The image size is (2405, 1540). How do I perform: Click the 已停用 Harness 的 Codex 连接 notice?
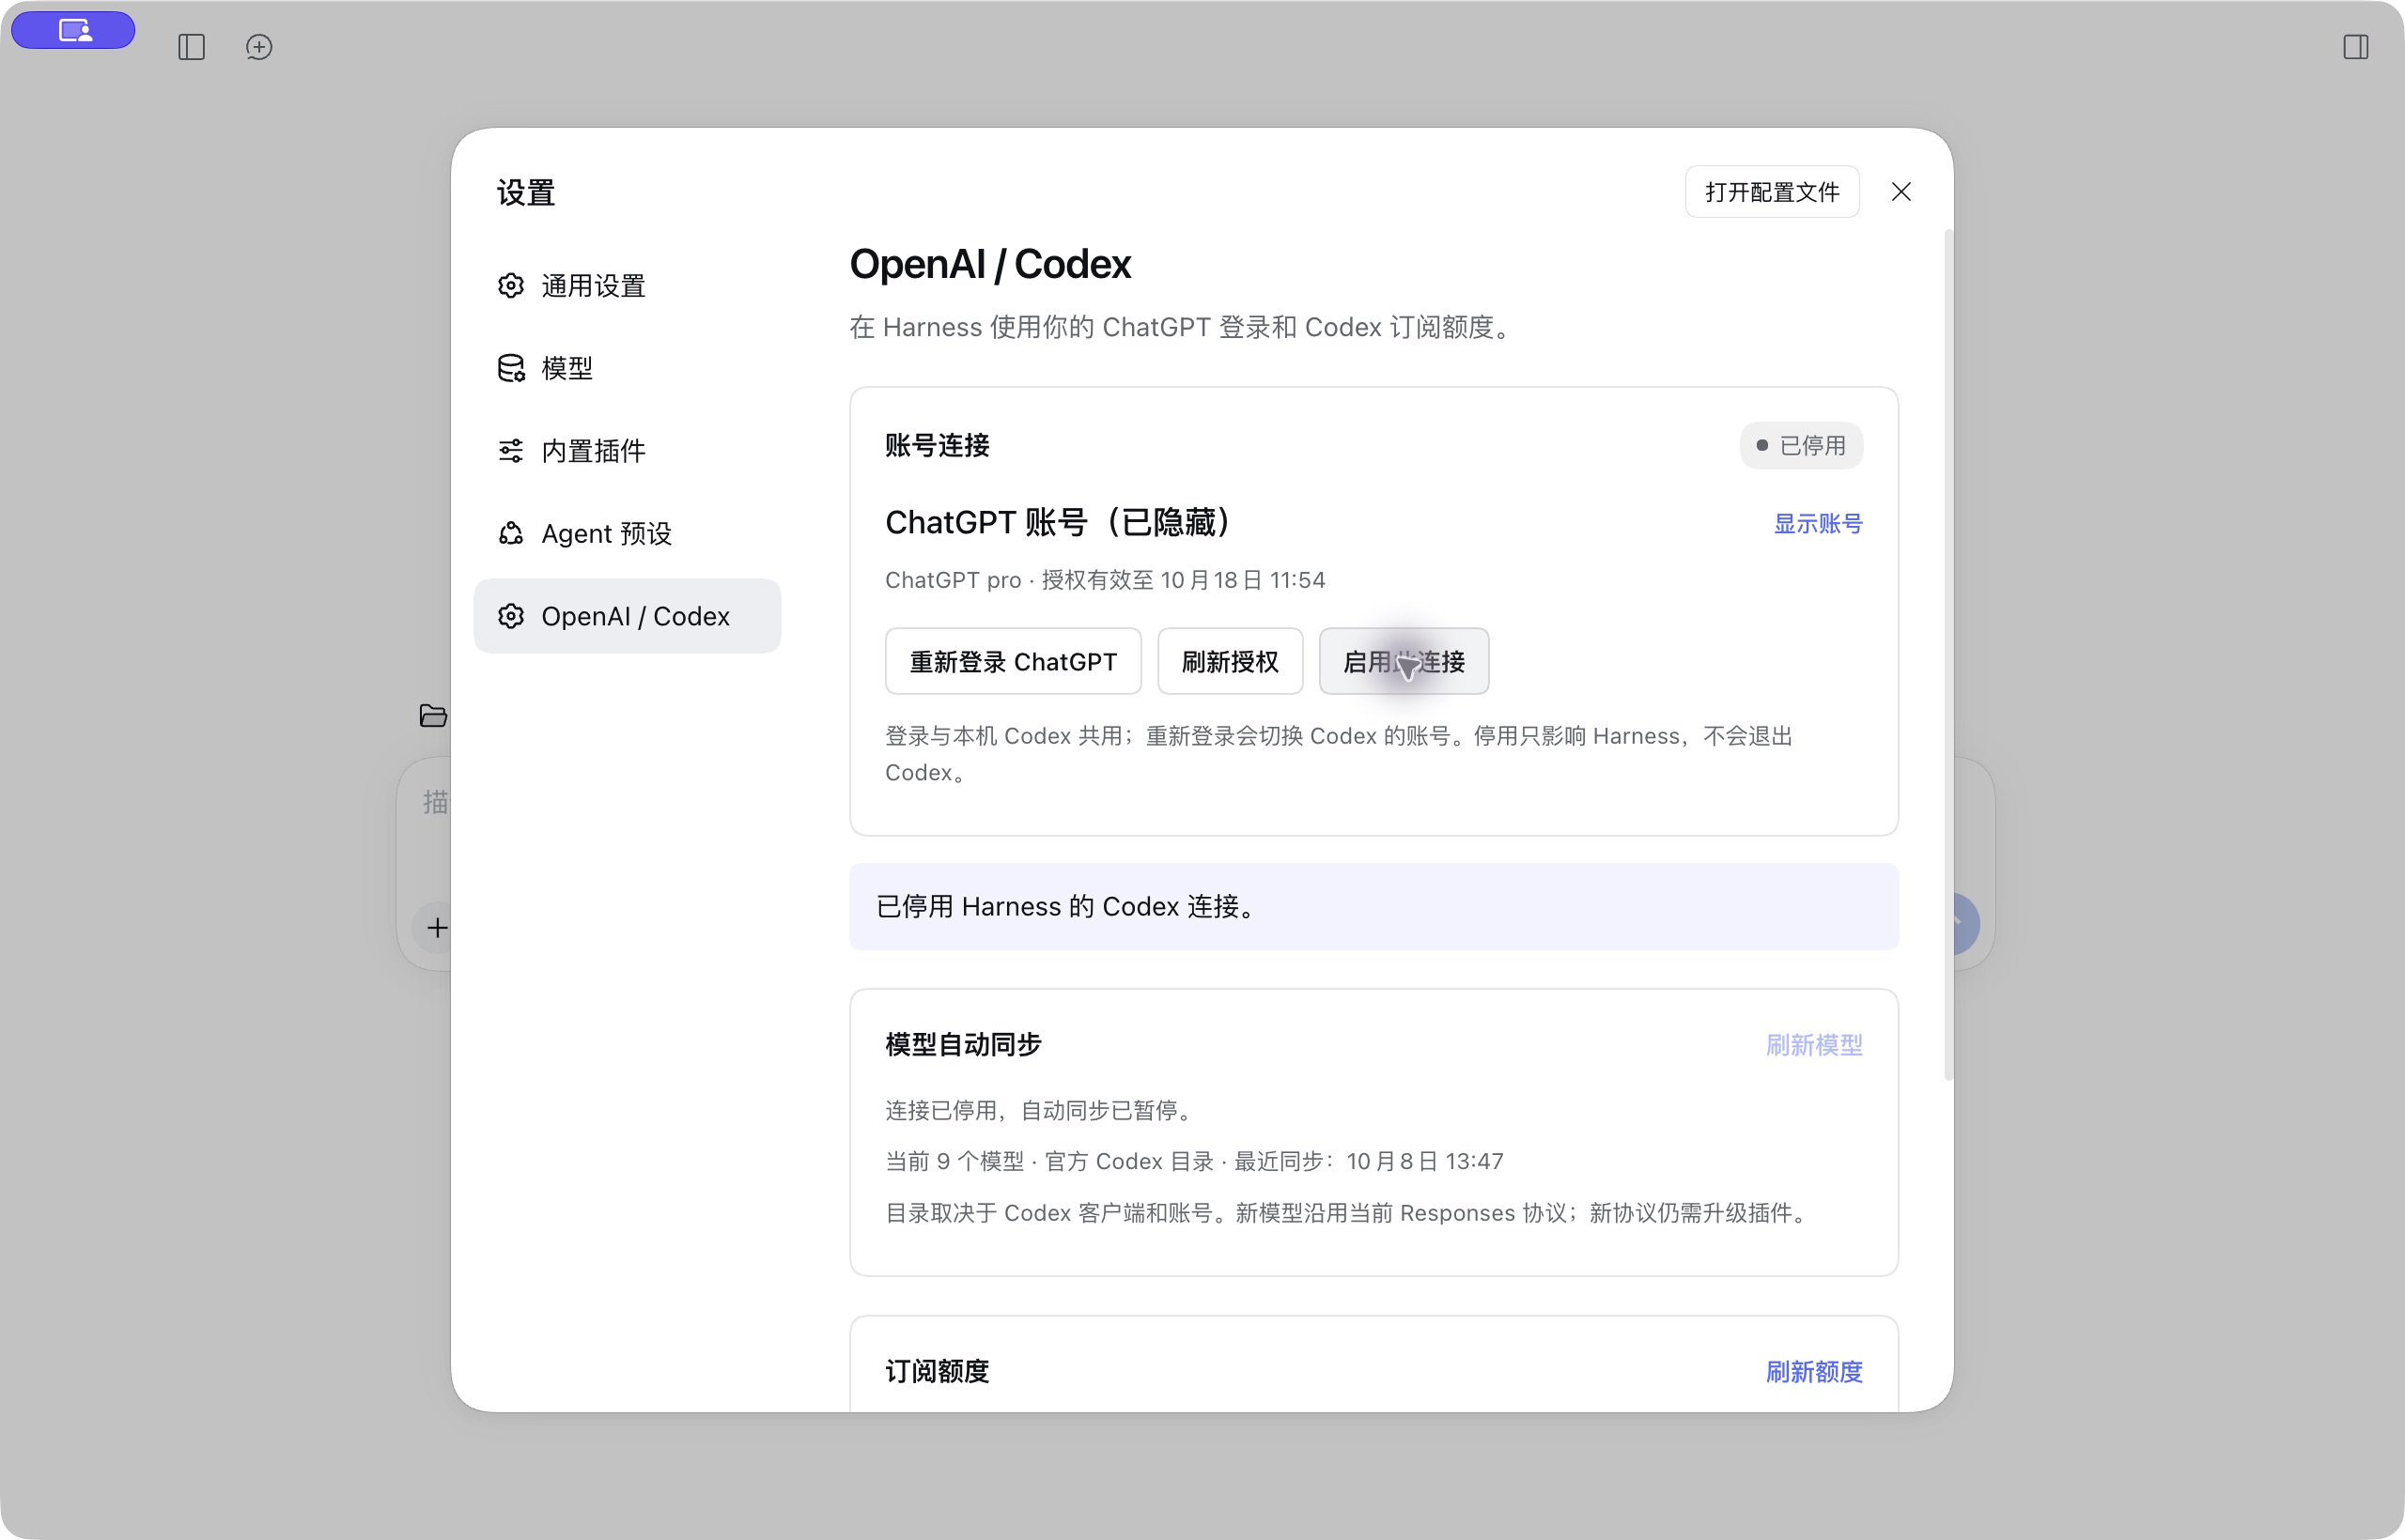(x=1373, y=906)
